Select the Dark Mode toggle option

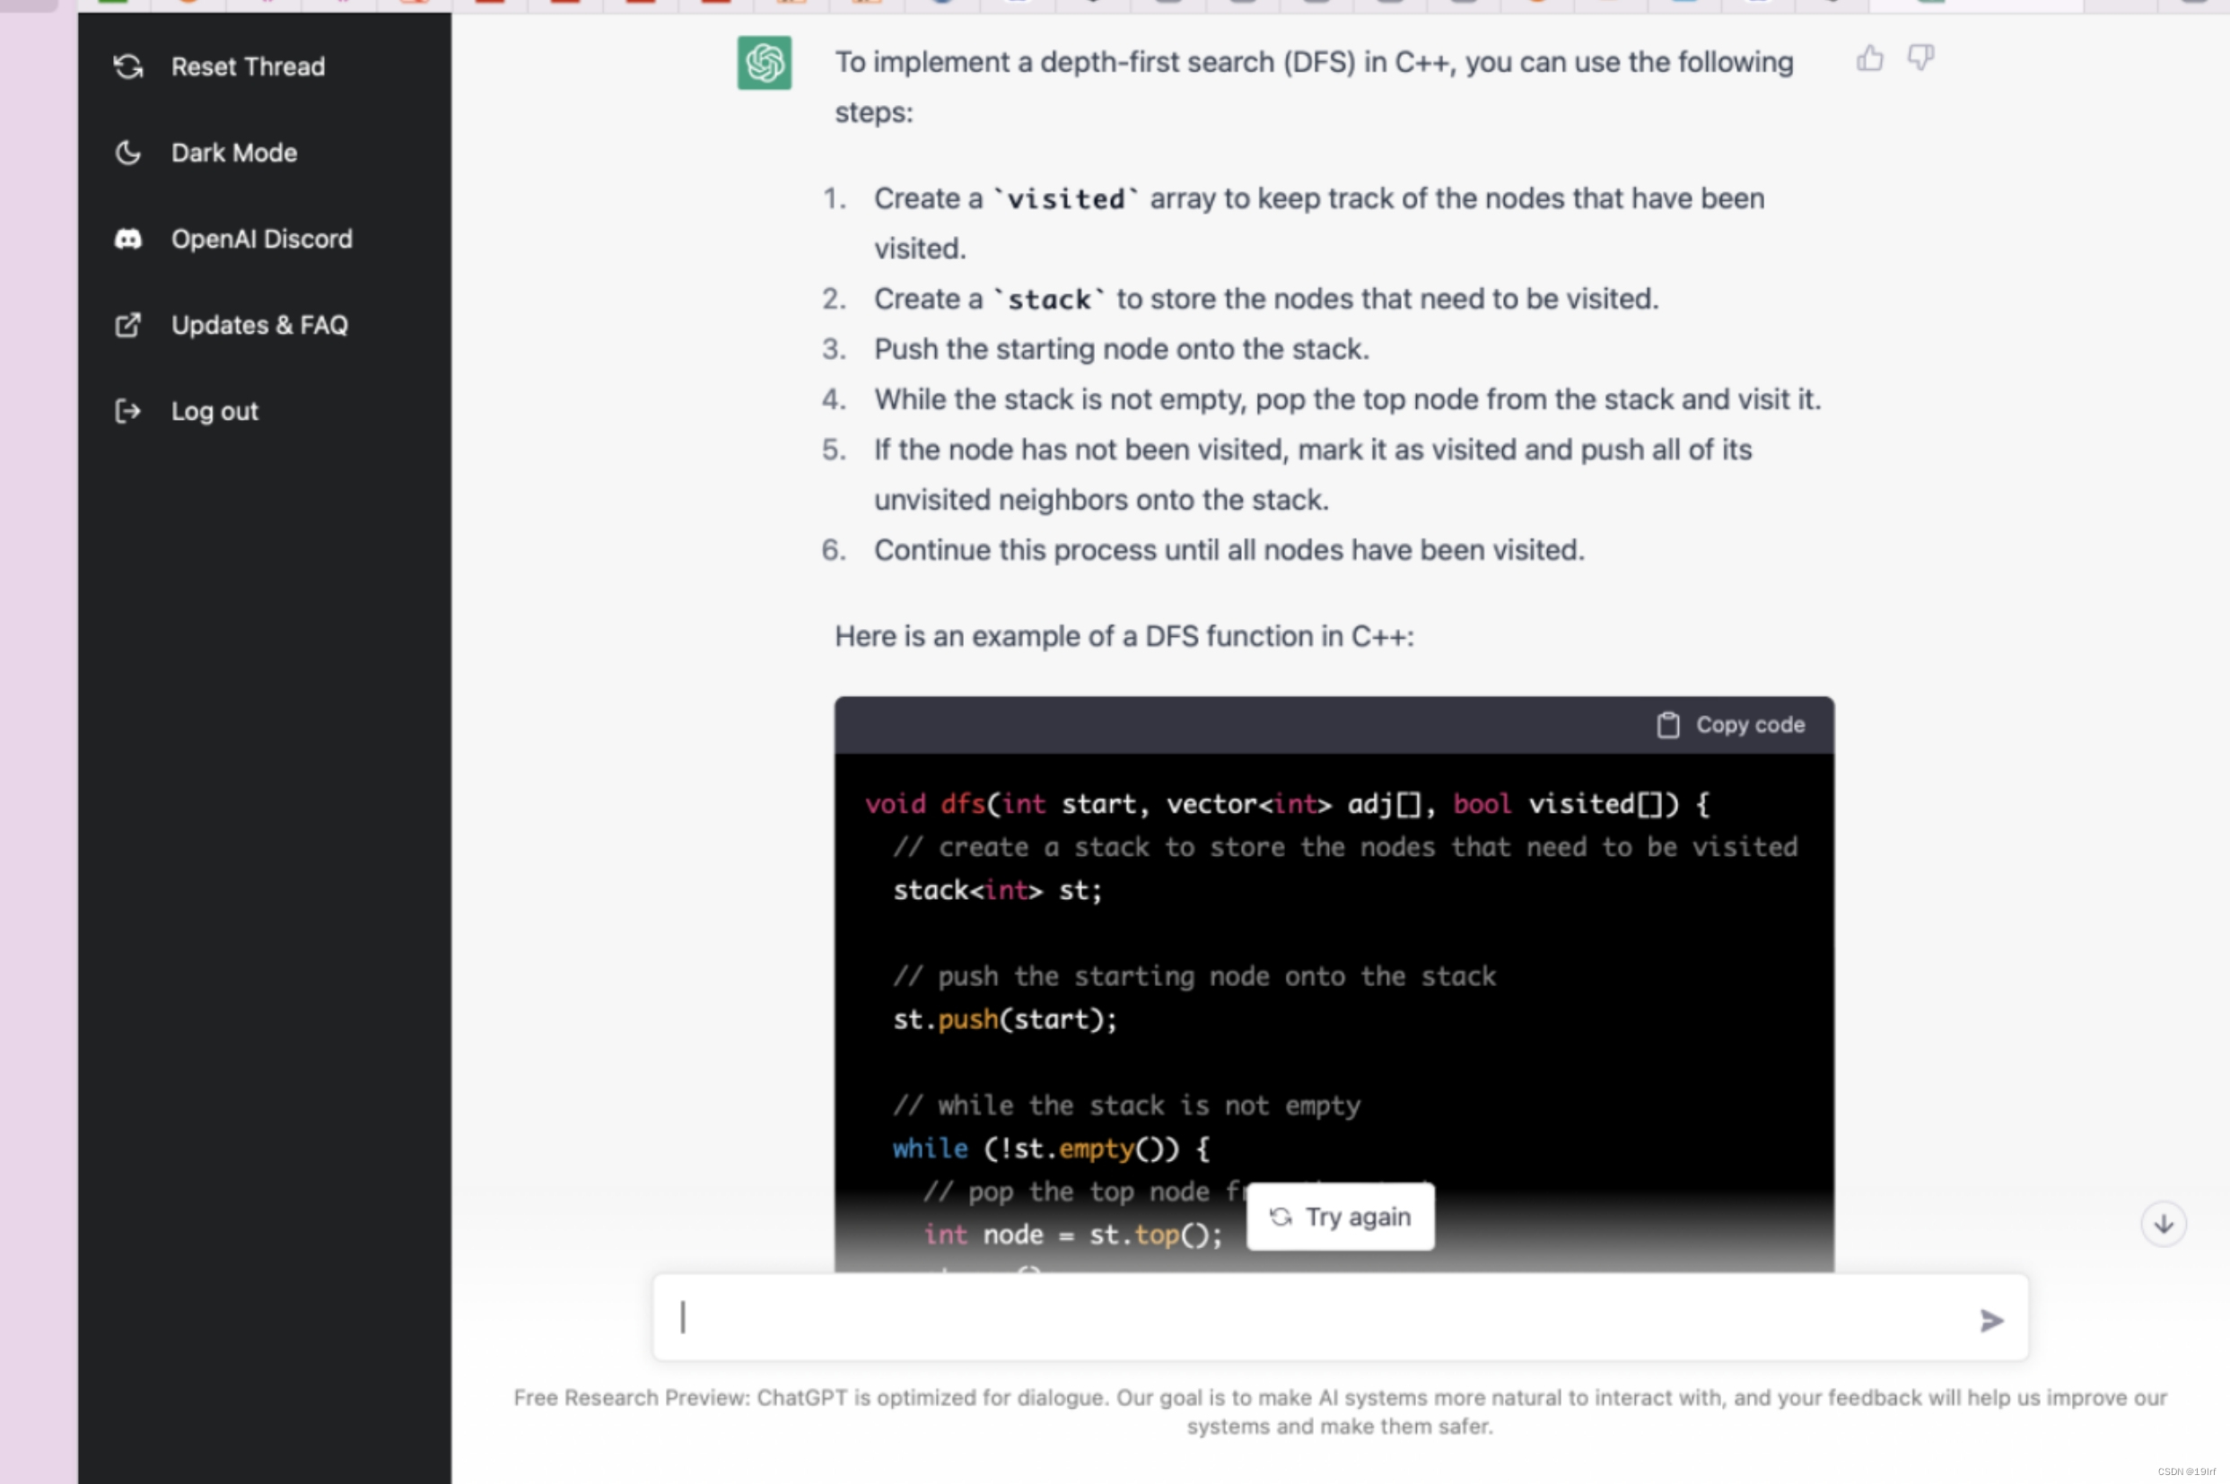[233, 153]
